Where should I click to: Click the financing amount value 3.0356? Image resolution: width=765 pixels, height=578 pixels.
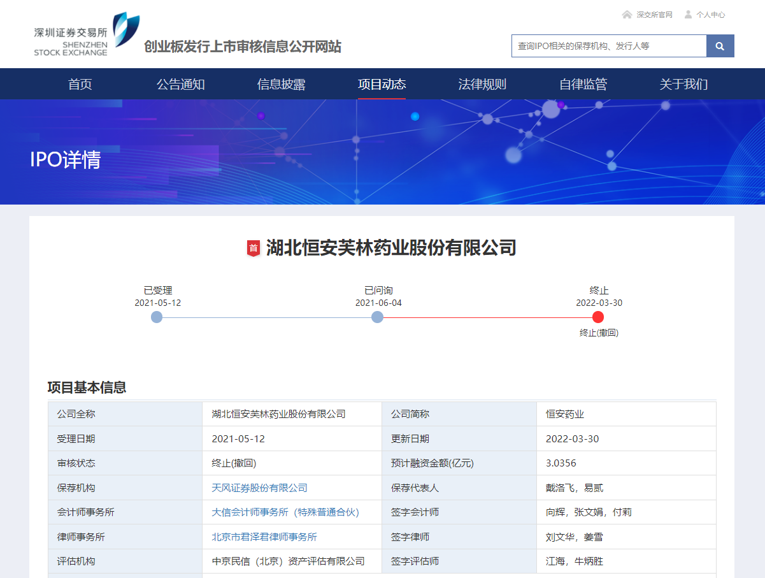(x=561, y=463)
